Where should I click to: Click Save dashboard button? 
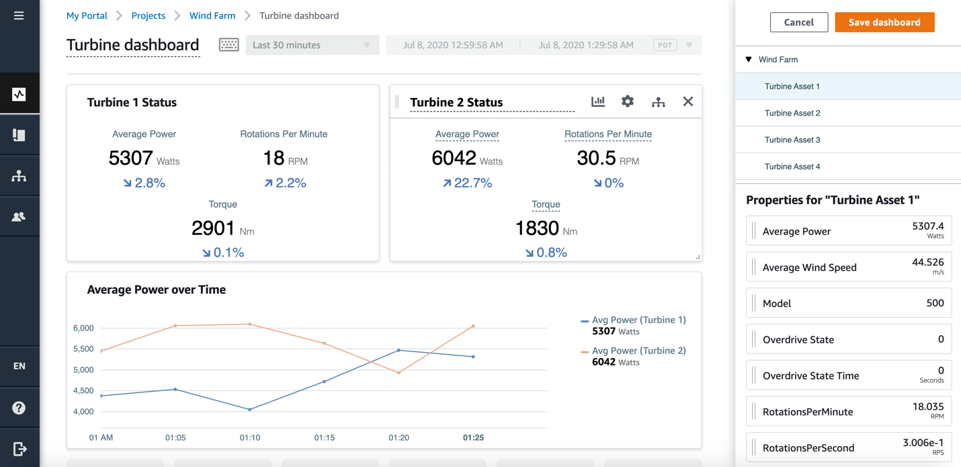point(884,22)
